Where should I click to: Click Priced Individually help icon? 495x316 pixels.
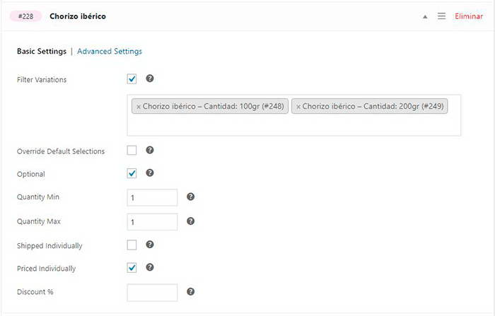point(150,267)
